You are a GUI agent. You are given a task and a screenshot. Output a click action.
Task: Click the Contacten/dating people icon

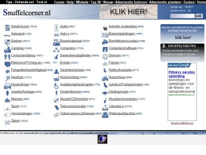(7, 57)
